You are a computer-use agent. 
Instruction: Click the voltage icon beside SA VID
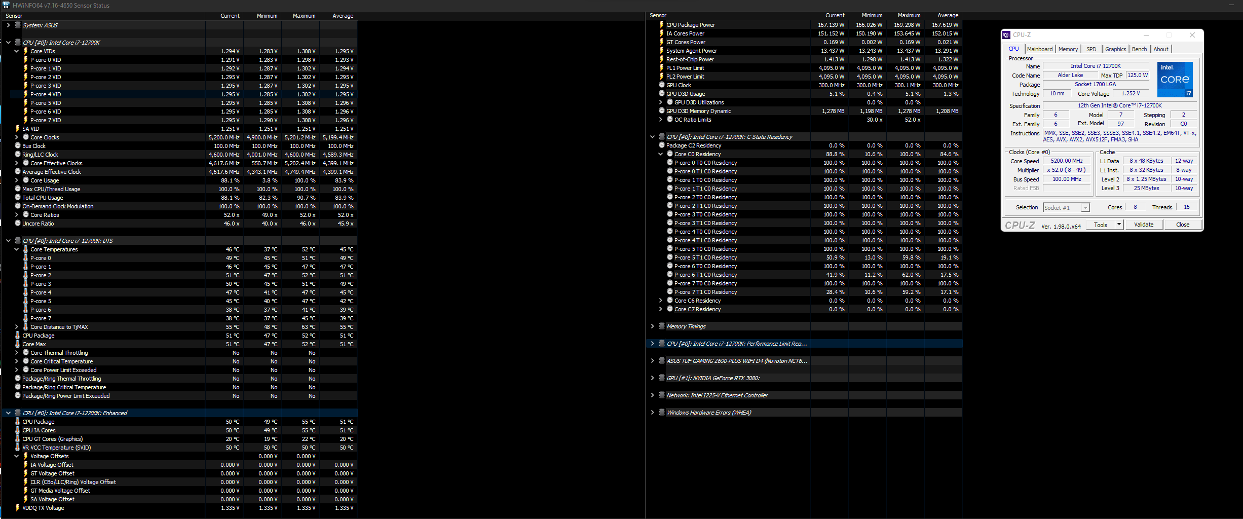point(17,129)
